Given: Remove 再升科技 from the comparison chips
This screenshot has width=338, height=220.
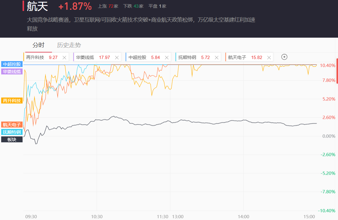Looking at the screenshot, I should (x=64, y=58).
